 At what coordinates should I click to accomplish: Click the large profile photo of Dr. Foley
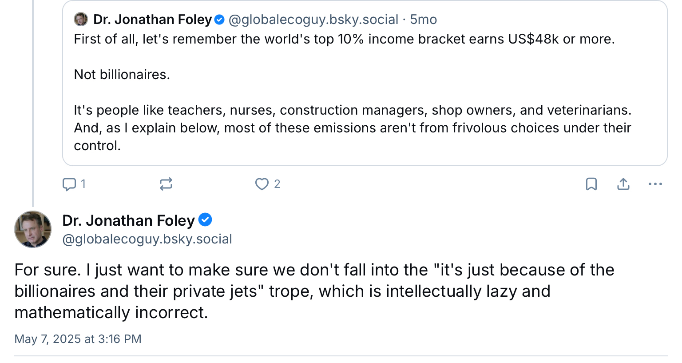click(x=33, y=229)
